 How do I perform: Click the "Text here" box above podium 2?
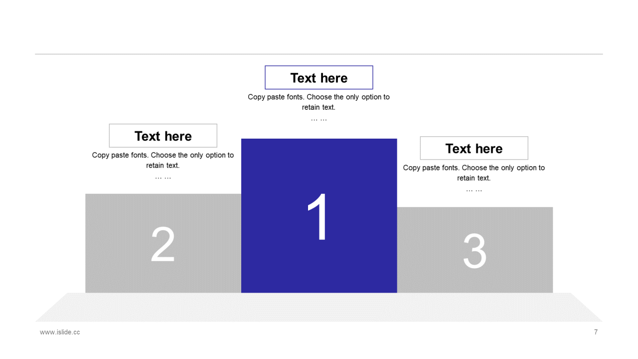point(163,136)
